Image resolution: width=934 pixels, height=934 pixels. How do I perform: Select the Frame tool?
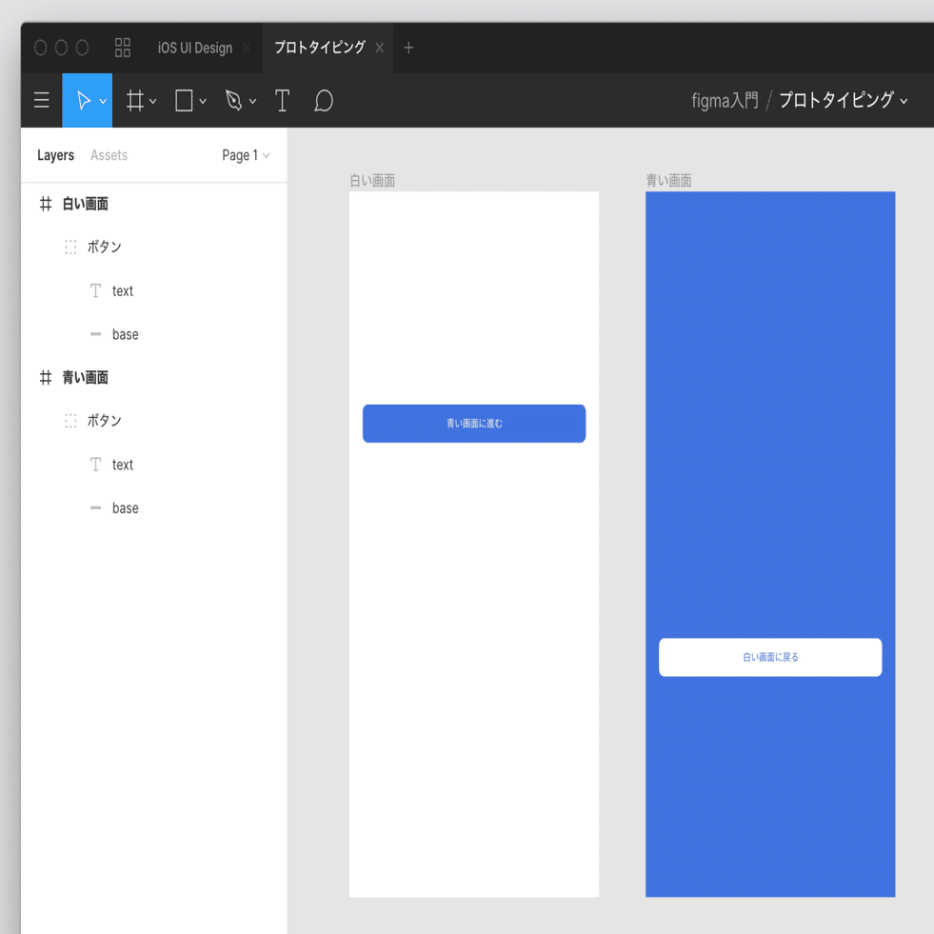[135, 101]
